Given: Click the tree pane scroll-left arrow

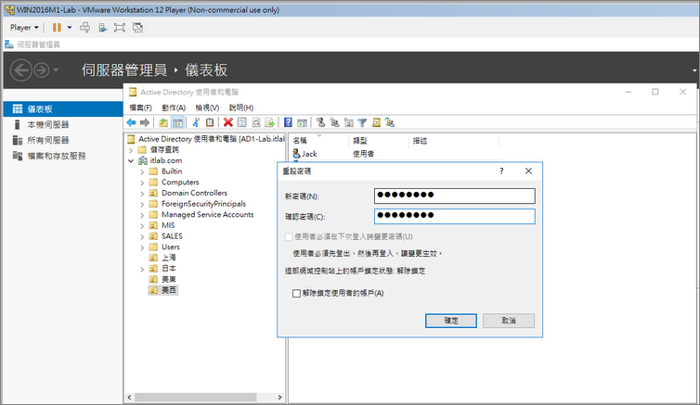Looking at the screenshot, I should pyautogui.click(x=129, y=397).
